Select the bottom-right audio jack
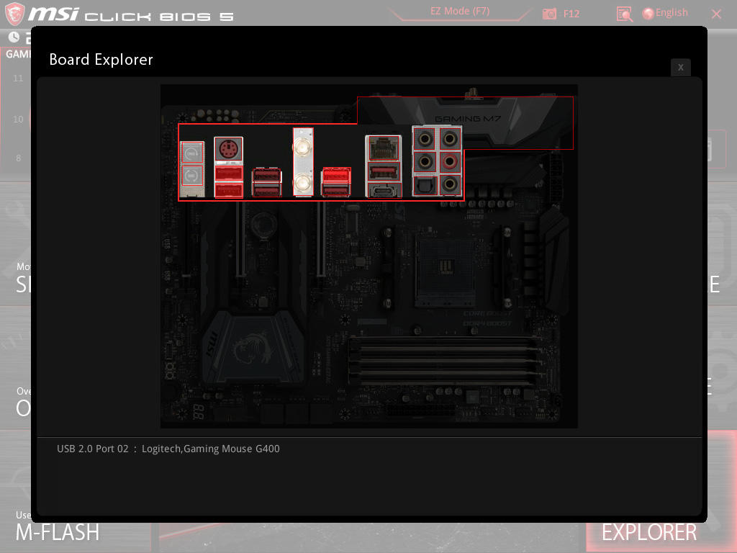This screenshot has height=553, width=737. [x=450, y=184]
